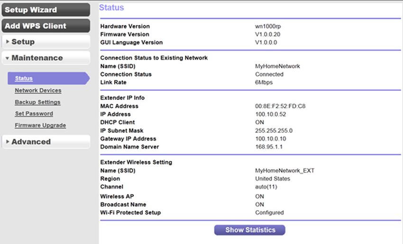Viewport: 403px width, 244px height.
Task: Click the Setup section arrow icon
Action: click(x=8, y=41)
